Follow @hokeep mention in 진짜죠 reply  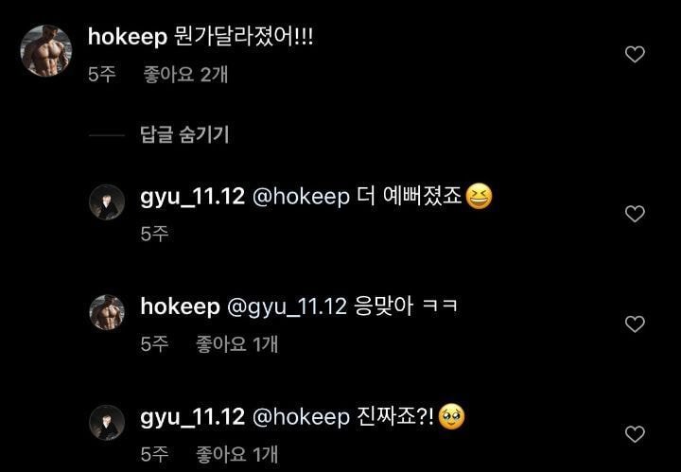pos(301,417)
